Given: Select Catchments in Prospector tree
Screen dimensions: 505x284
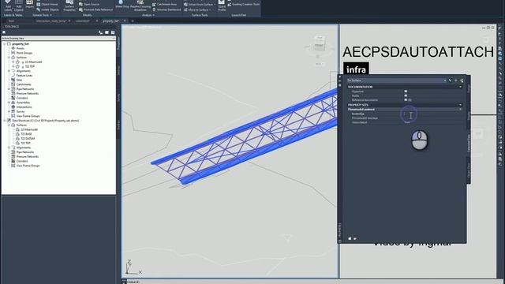Looking at the screenshot, I should pyautogui.click(x=24, y=84).
